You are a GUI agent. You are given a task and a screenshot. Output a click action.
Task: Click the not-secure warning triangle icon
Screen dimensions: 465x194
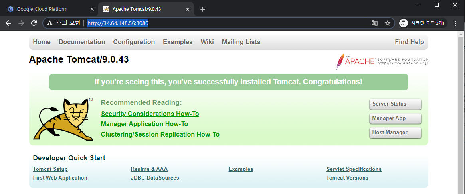50,23
